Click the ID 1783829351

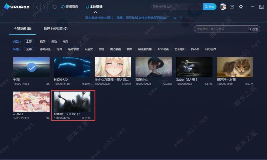coord(21,118)
